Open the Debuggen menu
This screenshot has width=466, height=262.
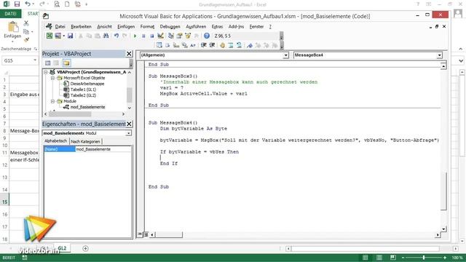click(x=170, y=27)
